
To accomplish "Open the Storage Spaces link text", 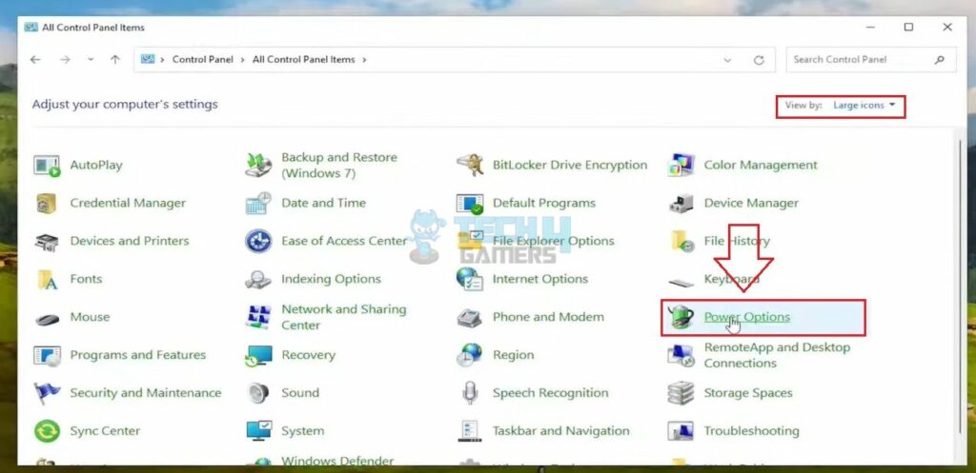I will point(747,393).
